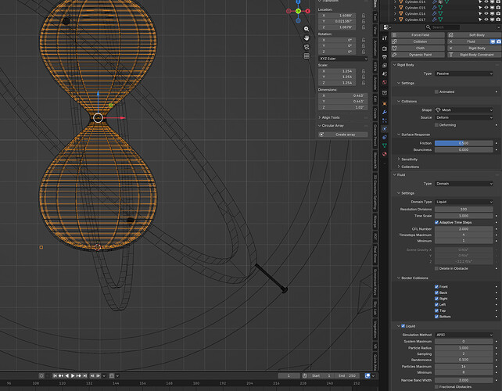Open the Object Data green triangle tab
Viewport: 502px width, 391px height.
385,145
